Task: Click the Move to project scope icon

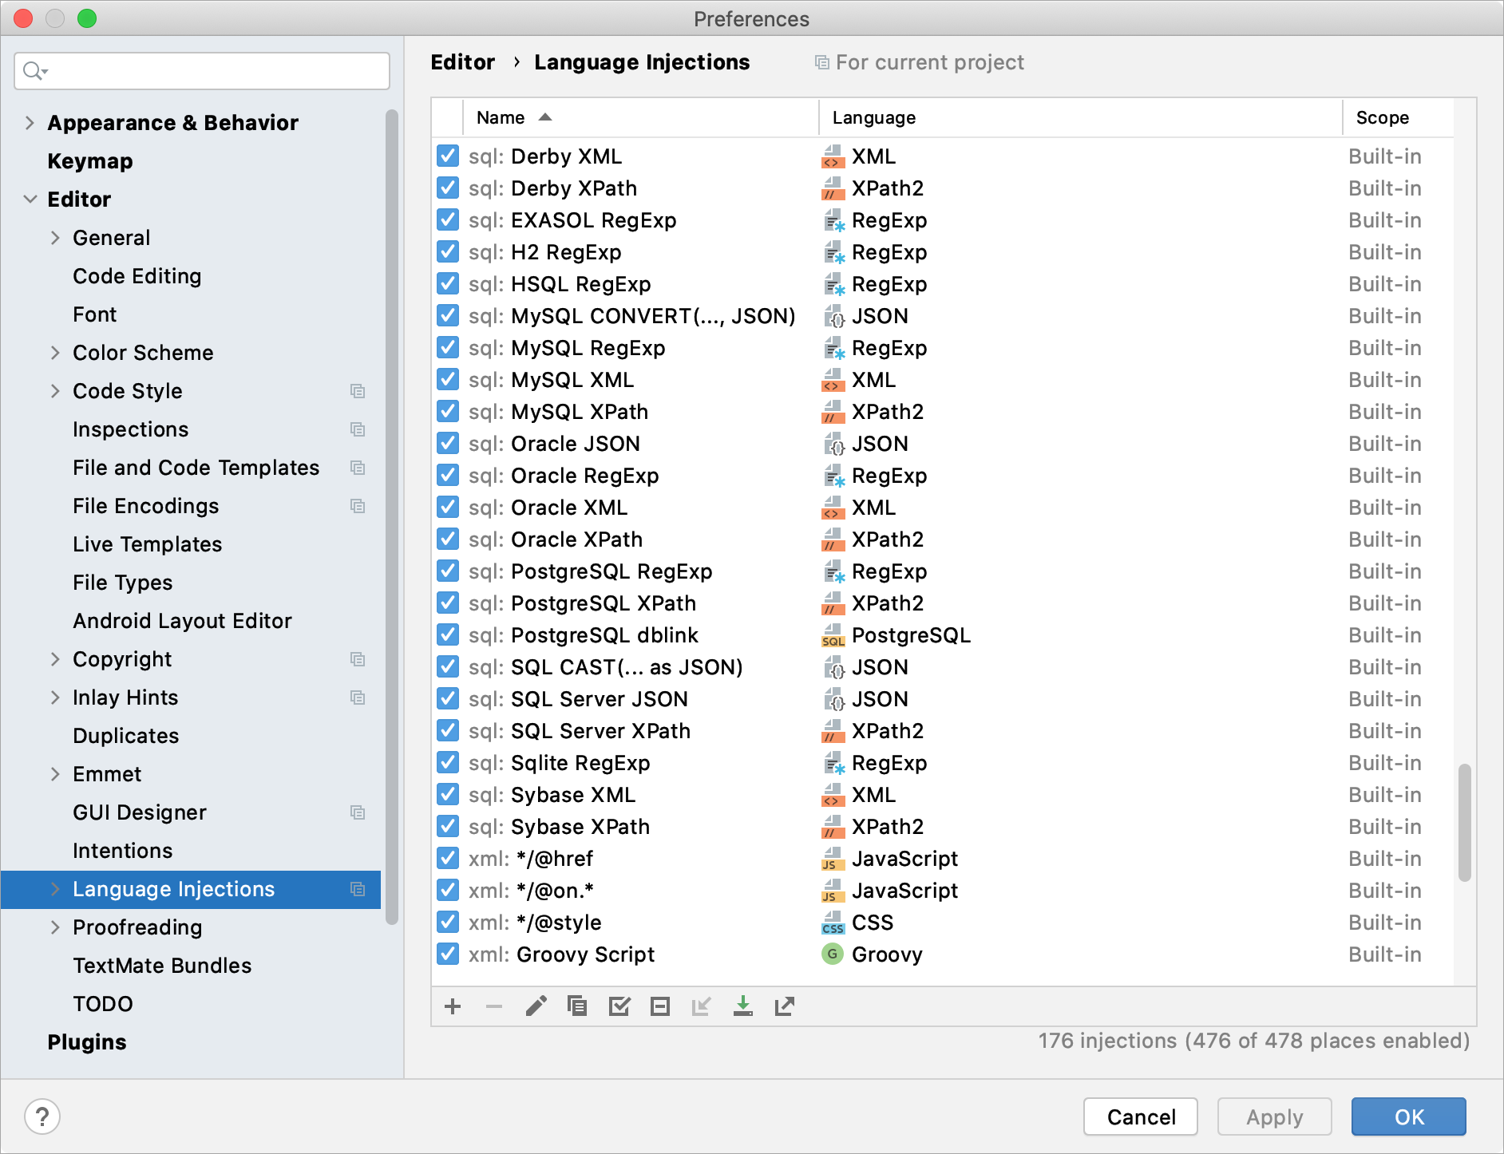Action: click(702, 1006)
